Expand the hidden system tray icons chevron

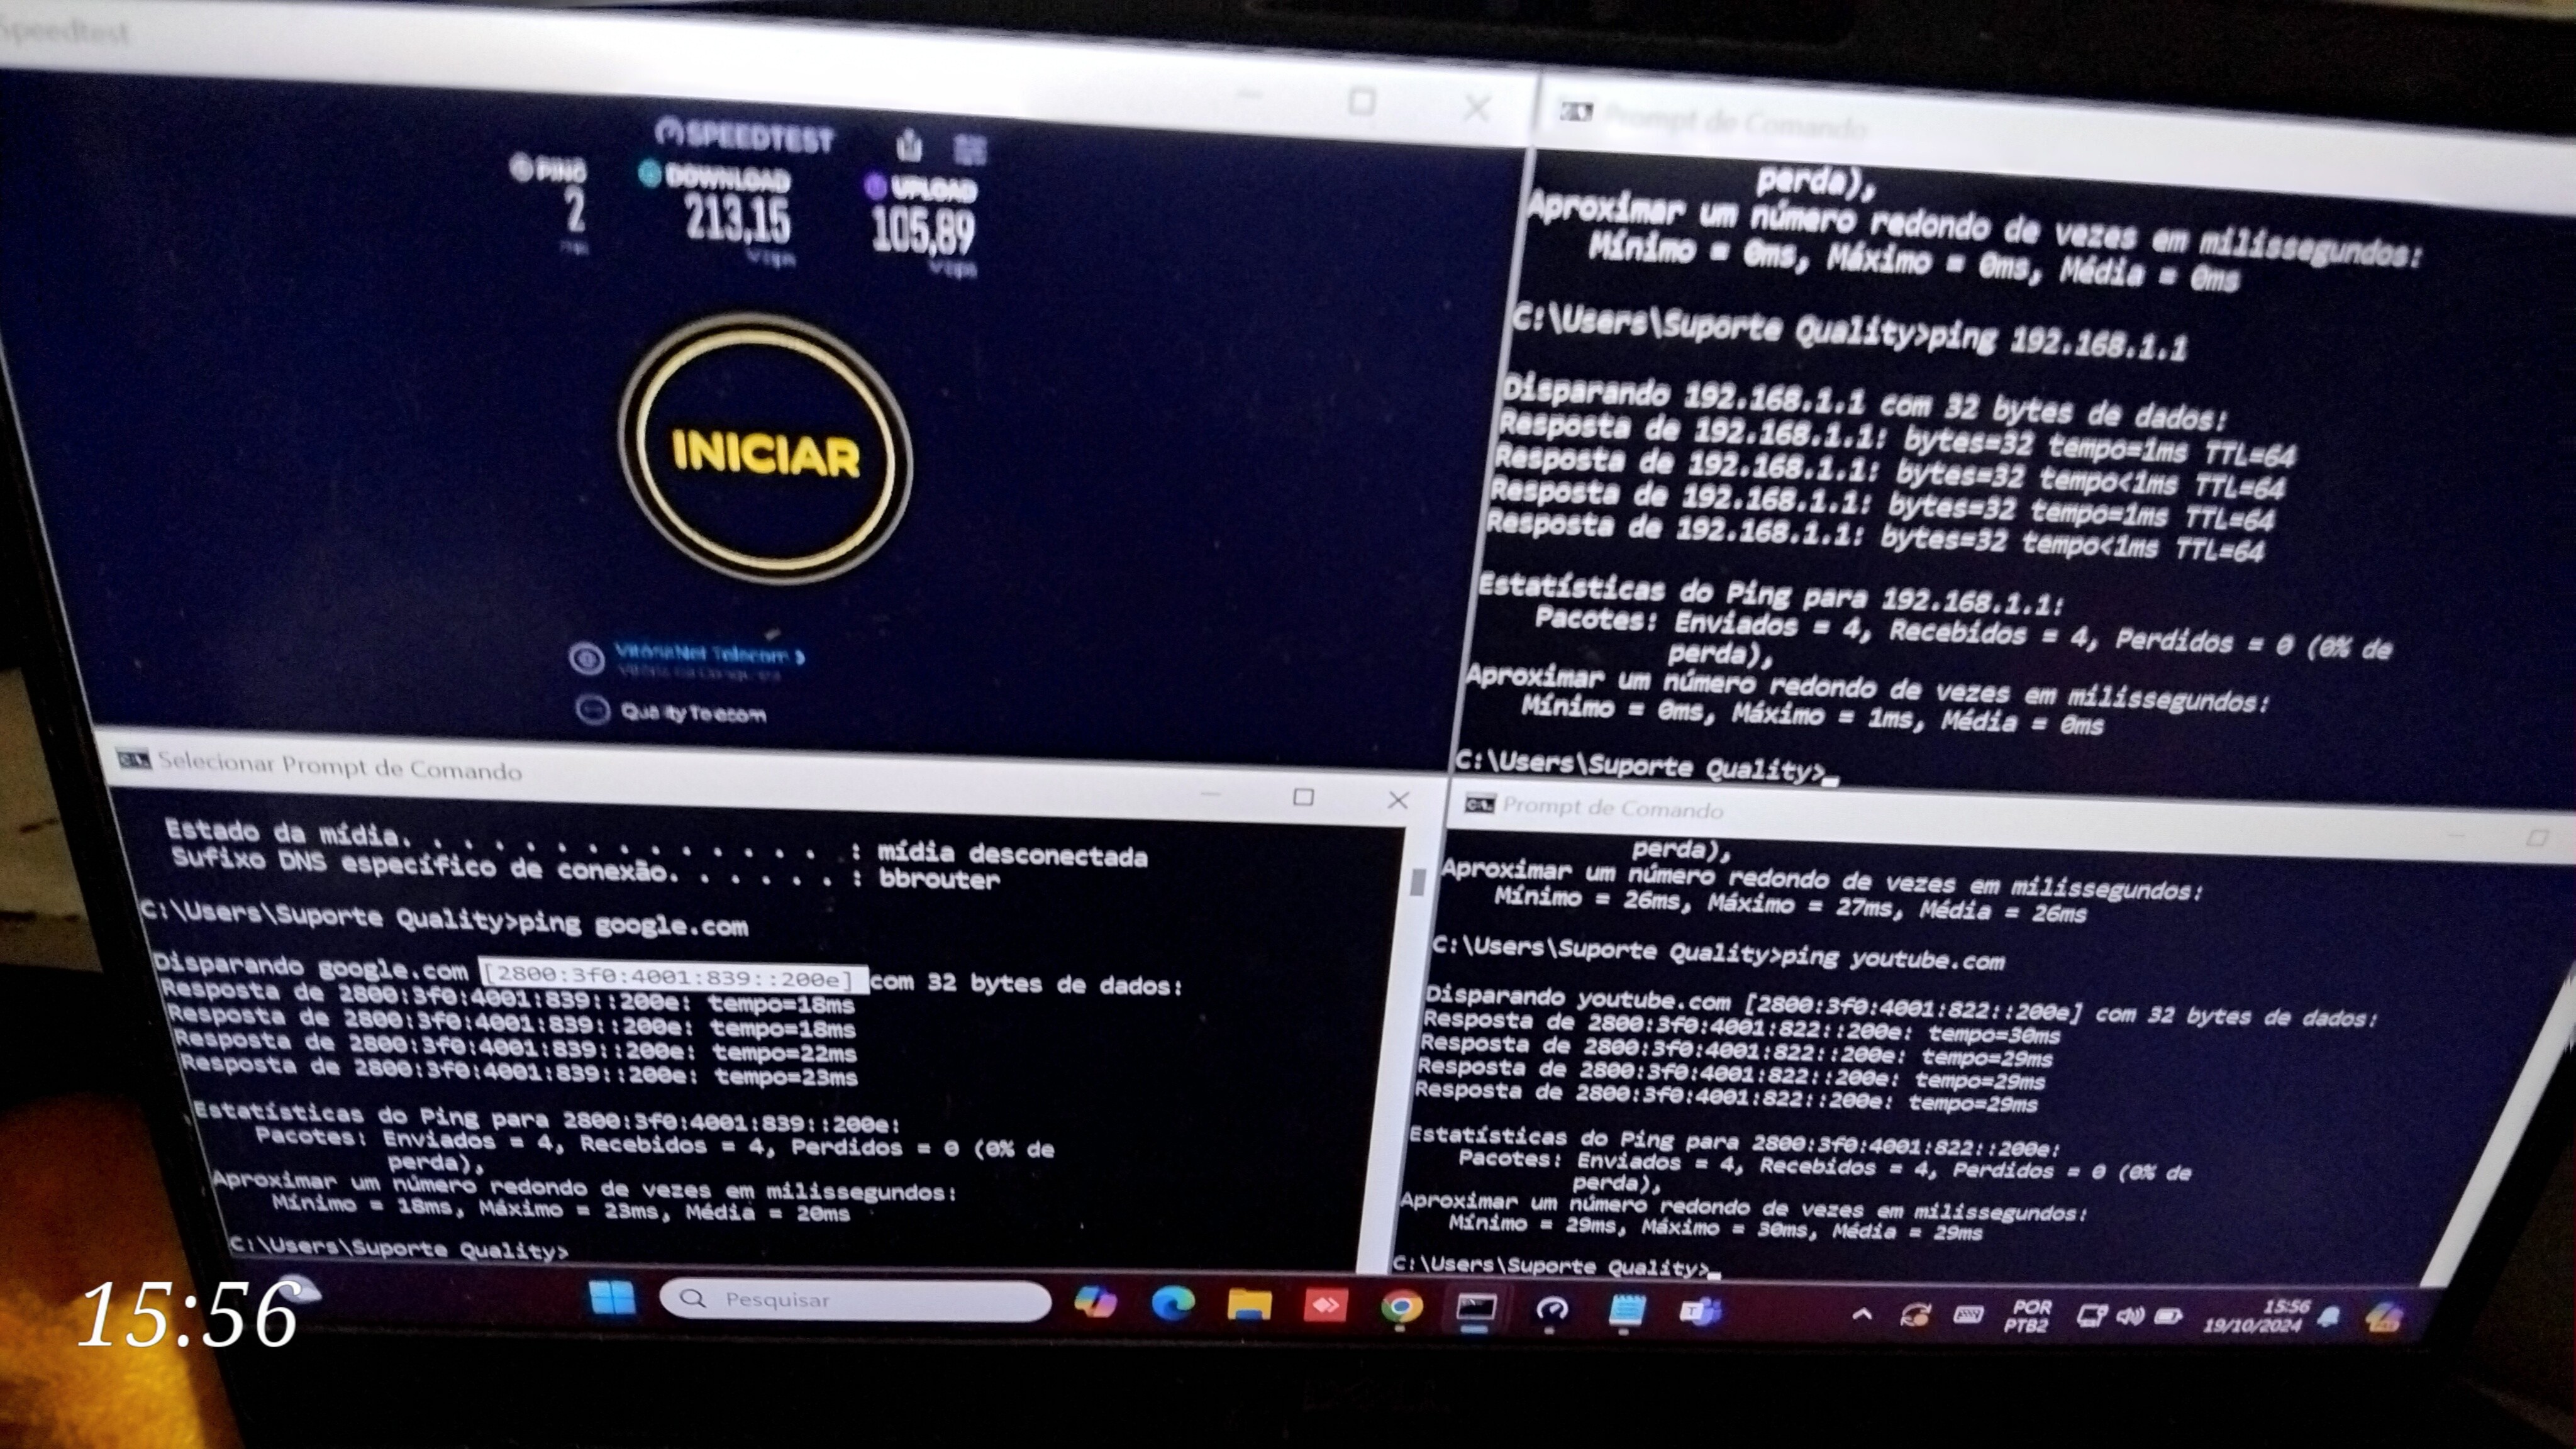tap(1862, 1315)
